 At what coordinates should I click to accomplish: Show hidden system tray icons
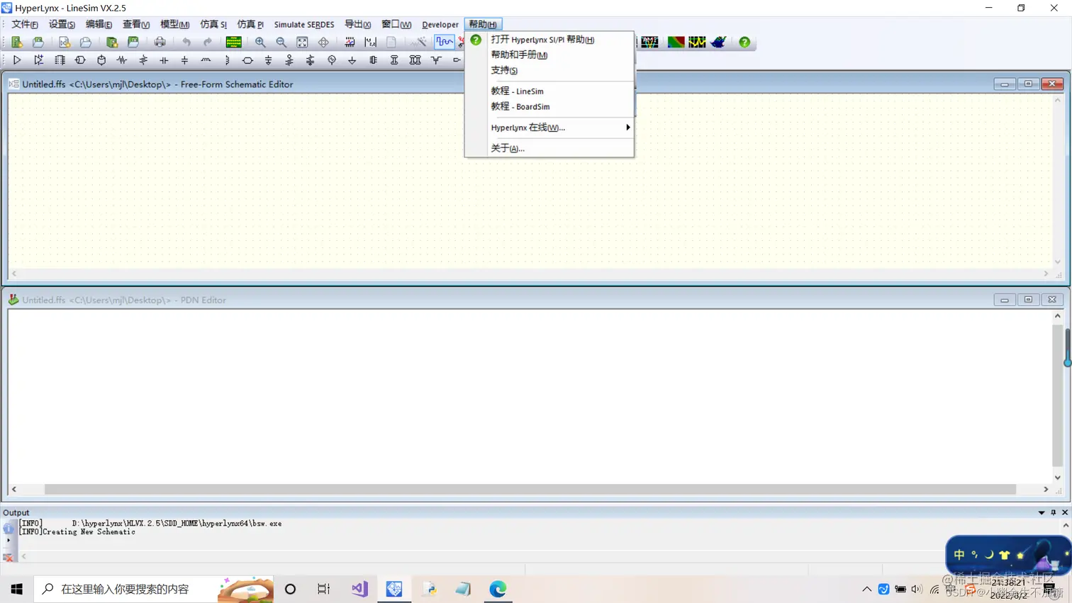coord(866,589)
